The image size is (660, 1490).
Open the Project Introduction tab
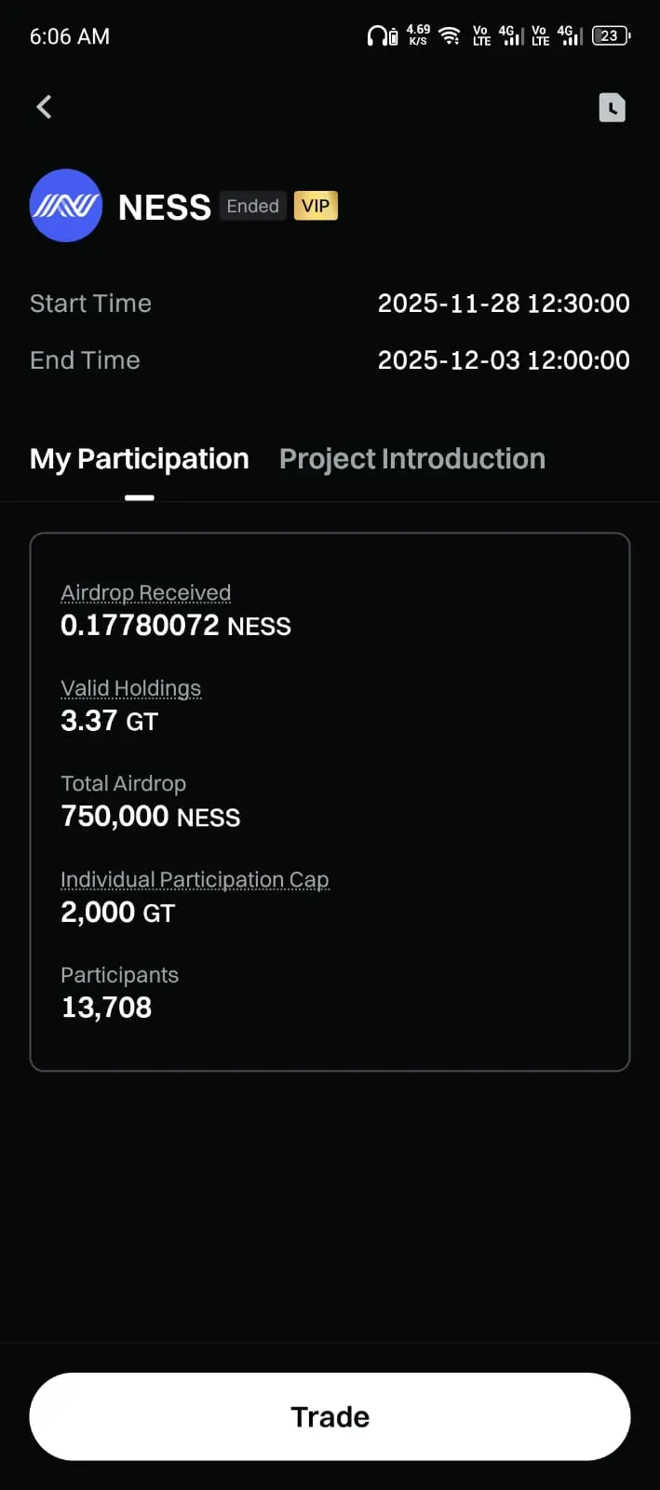(412, 459)
